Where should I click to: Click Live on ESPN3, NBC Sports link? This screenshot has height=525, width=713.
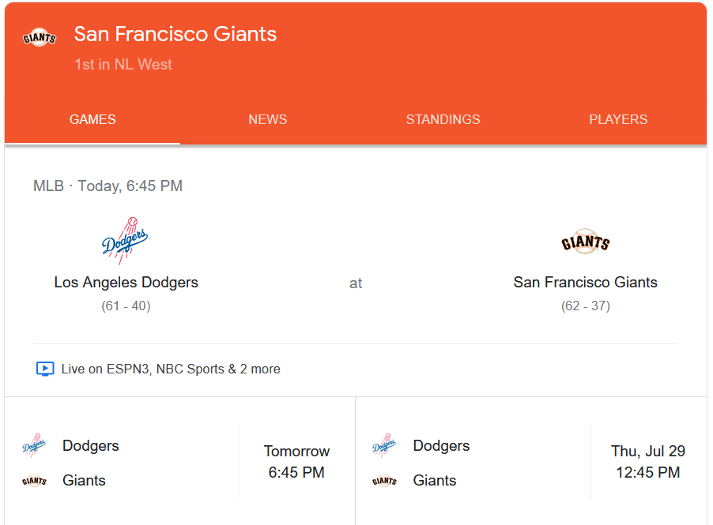(171, 369)
